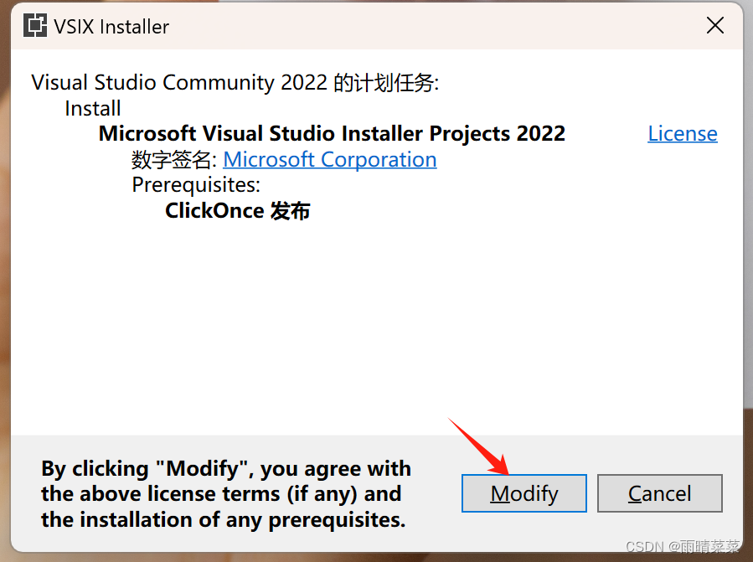Click the VSIX Installer icon in title bar
753x562 pixels.
[x=35, y=26]
